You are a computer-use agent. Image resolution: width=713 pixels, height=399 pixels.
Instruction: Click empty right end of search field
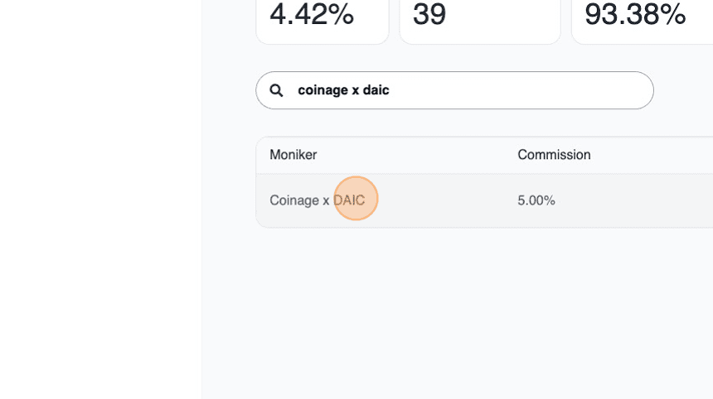pyautogui.click(x=614, y=90)
